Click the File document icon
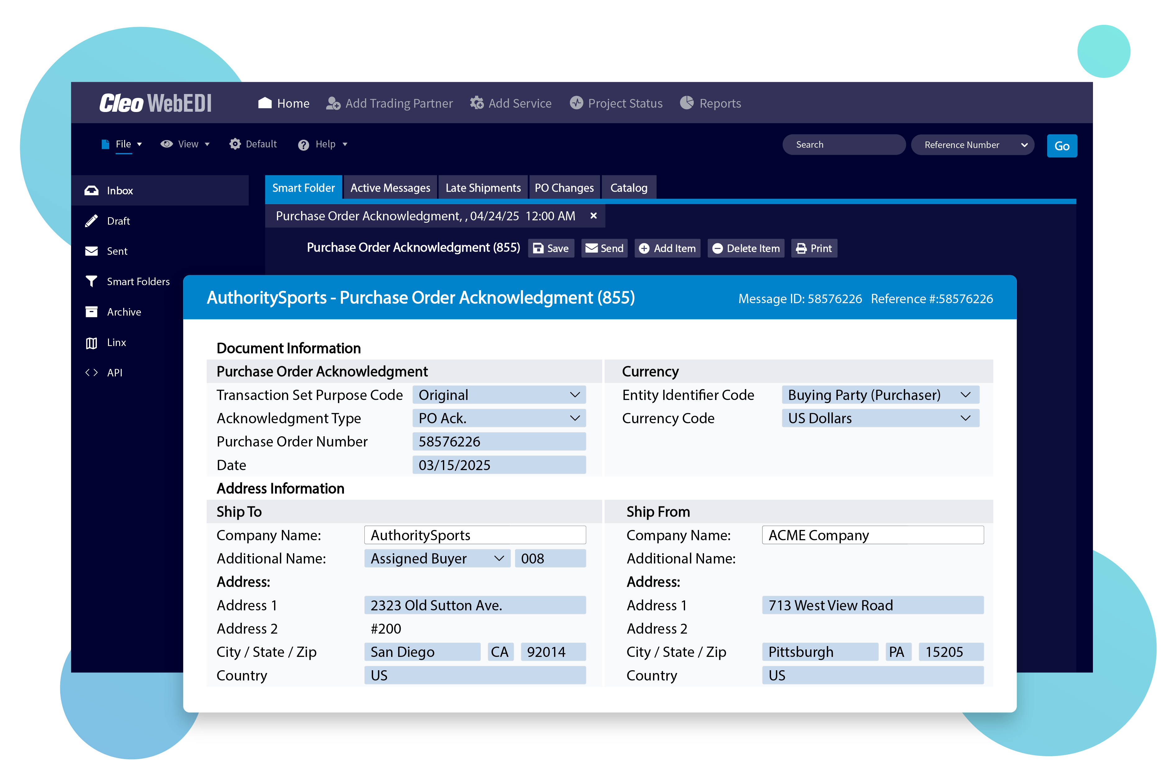Image resolution: width=1164 pixels, height=763 pixels. click(105, 144)
